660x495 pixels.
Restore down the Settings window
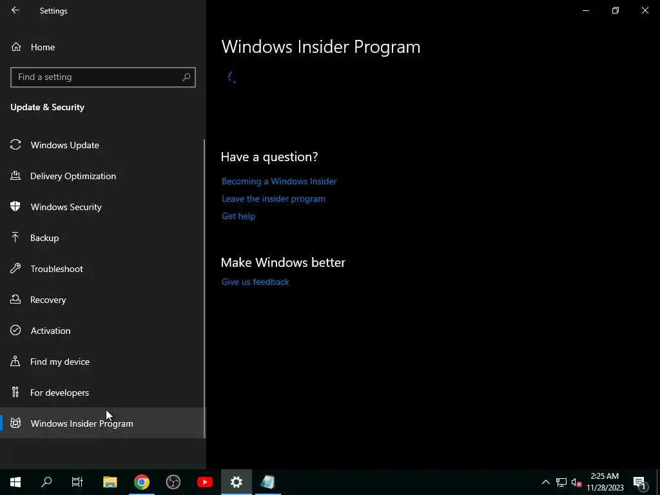pos(616,10)
